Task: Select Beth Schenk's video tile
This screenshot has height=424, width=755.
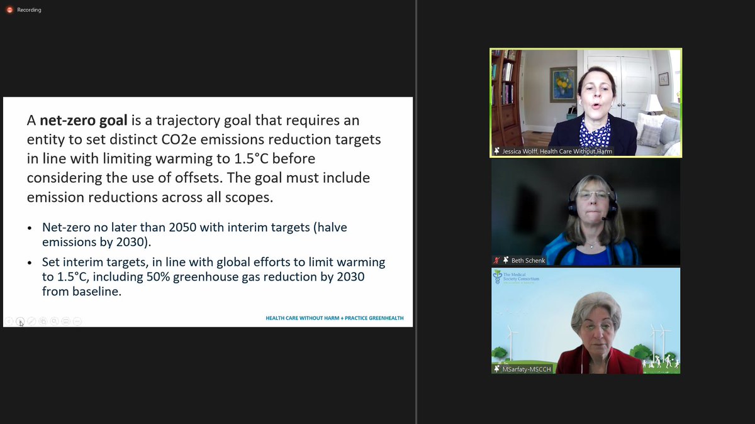Action: pyautogui.click(x=586, y=212)
